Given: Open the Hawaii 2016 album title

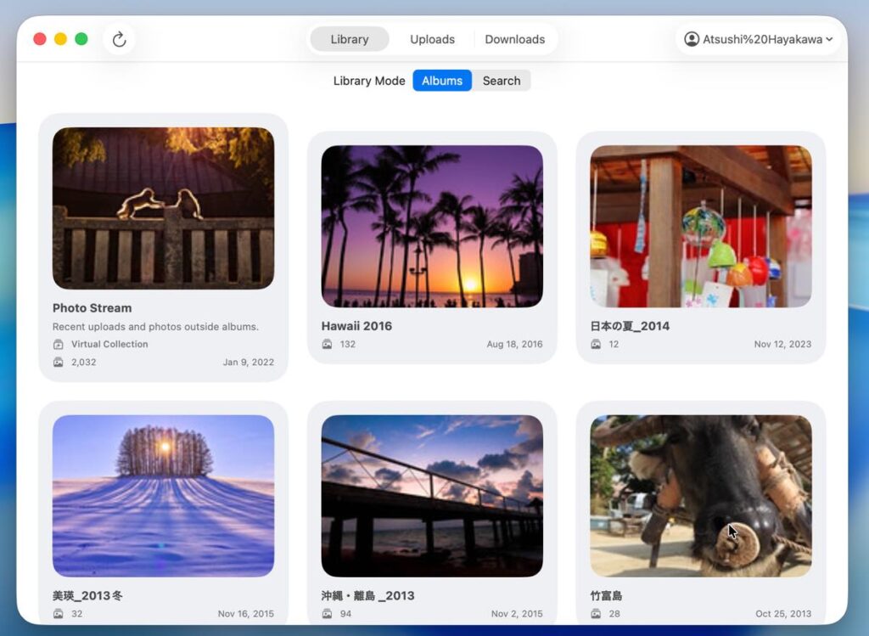Looking at the screenshot, I should pyautogui.click(x=356, y=326).
